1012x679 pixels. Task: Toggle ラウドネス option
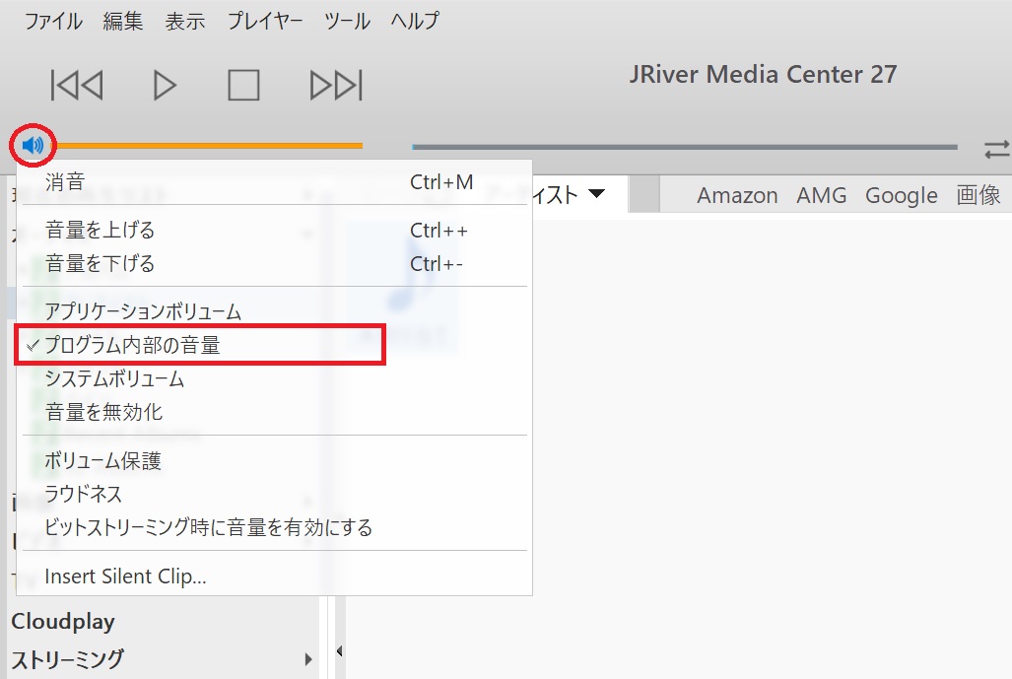274,494
